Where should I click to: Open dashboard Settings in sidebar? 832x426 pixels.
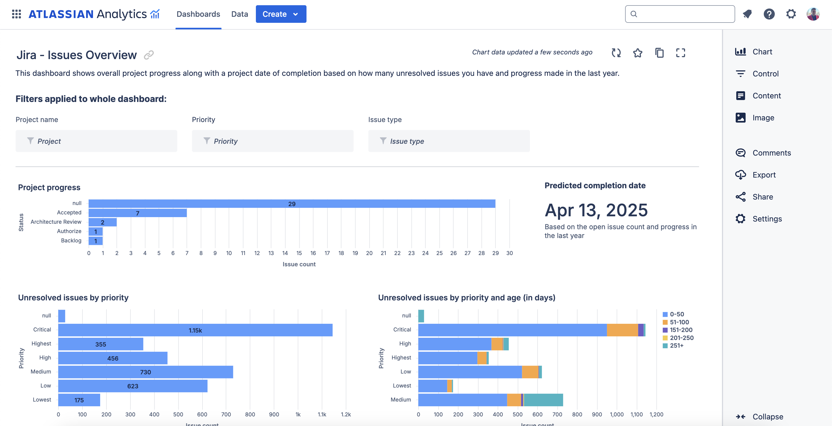coord(758,218)
